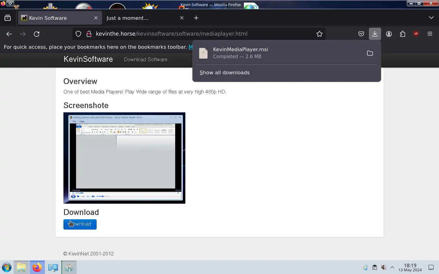Click the bookmarks toolbar manage link
Screen dimensions: 439x274
pyautogui.click(x=191, y=47)
